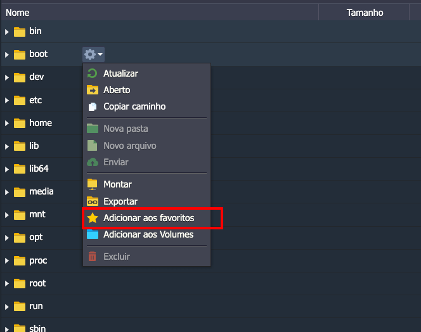Click the Copiar caminho clipboard icon
421x332 pixels.
pos(93,106)
